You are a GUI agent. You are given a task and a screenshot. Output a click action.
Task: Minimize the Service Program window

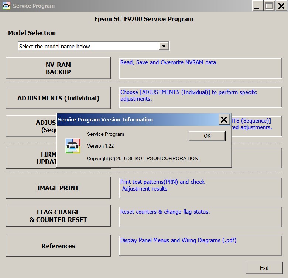pos(257,6)
